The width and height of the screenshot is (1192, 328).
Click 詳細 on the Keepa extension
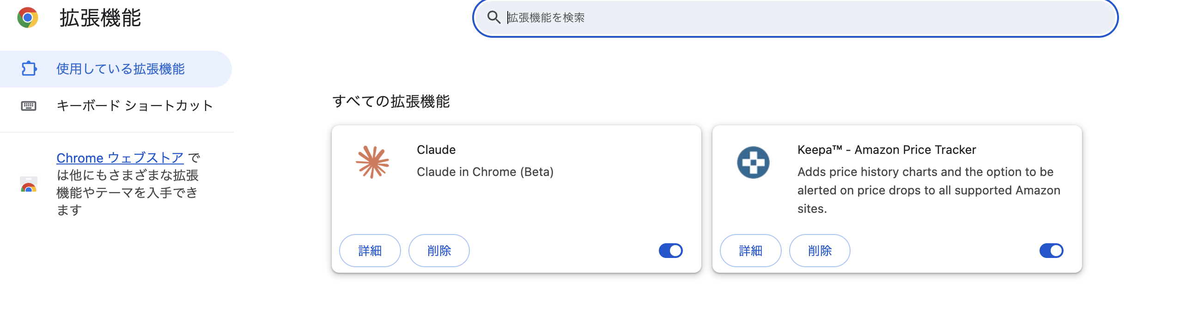coord(751,251)
